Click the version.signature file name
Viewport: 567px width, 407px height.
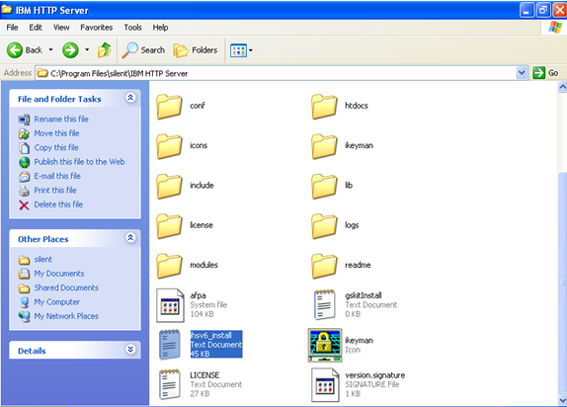(375, 375)
